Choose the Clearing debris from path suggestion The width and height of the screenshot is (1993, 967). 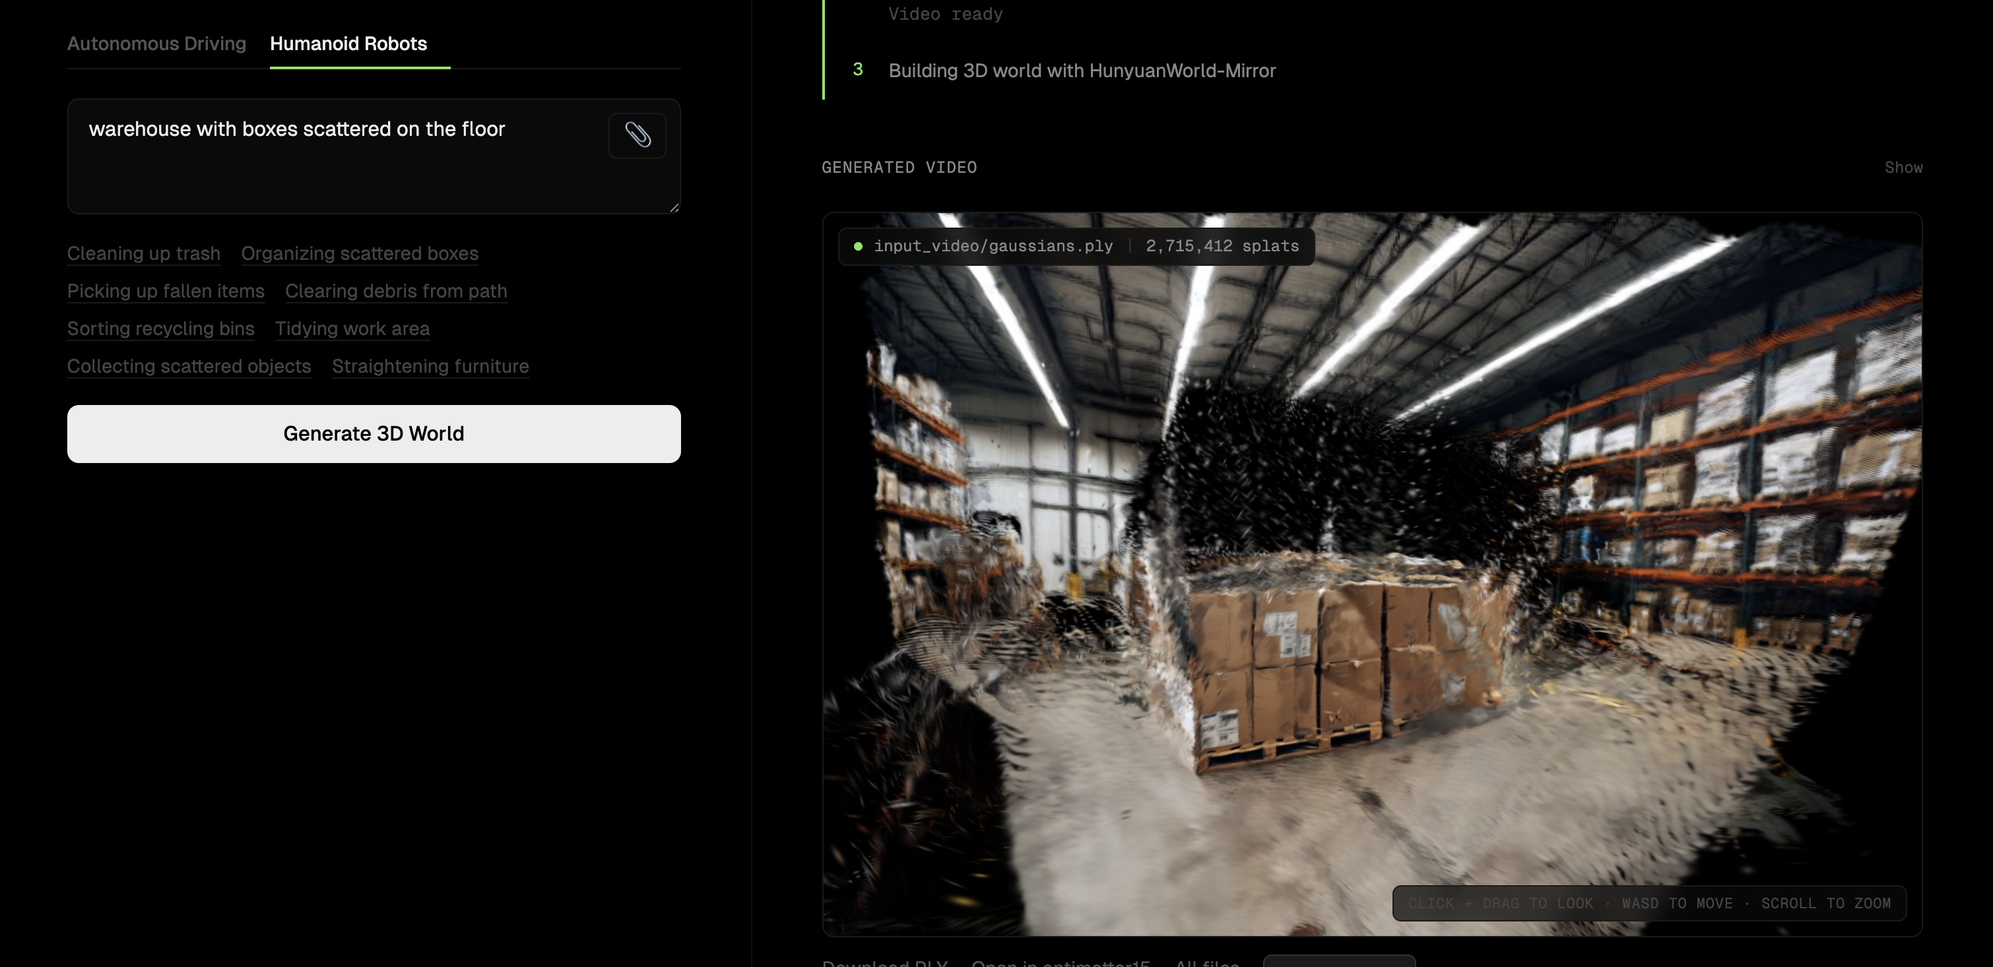click(x=396, y=292)
